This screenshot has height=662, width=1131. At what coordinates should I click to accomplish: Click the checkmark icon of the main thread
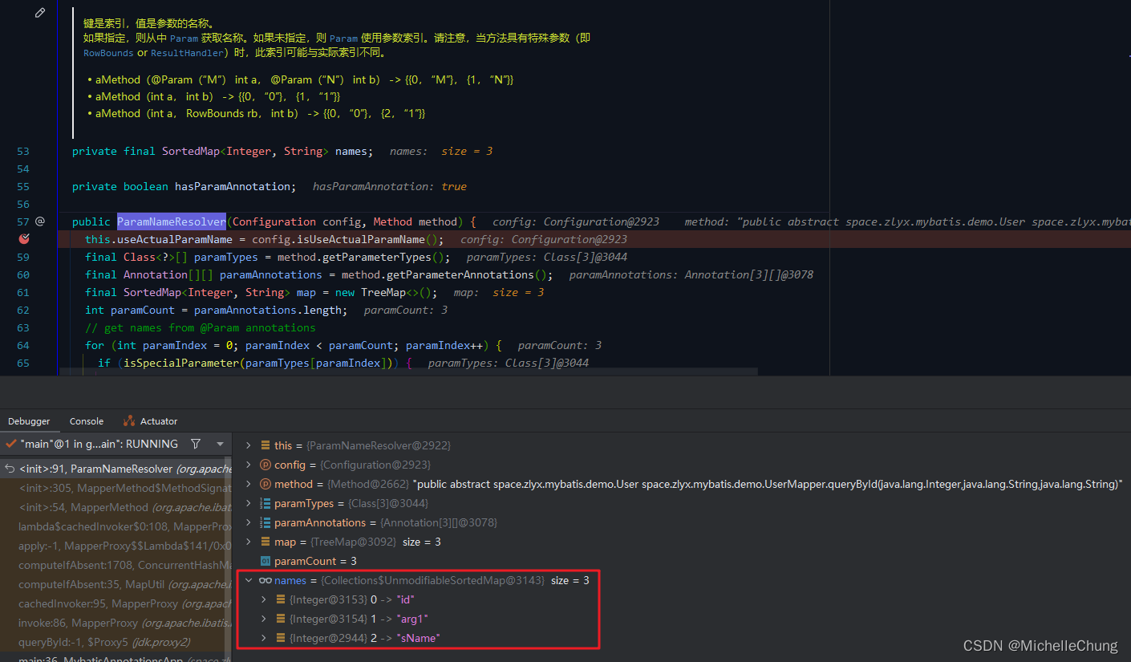(10, 444)
